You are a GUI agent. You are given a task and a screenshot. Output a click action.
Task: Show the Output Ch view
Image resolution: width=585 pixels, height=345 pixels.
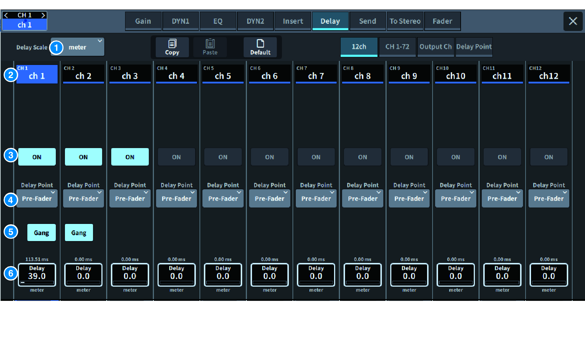435,47
